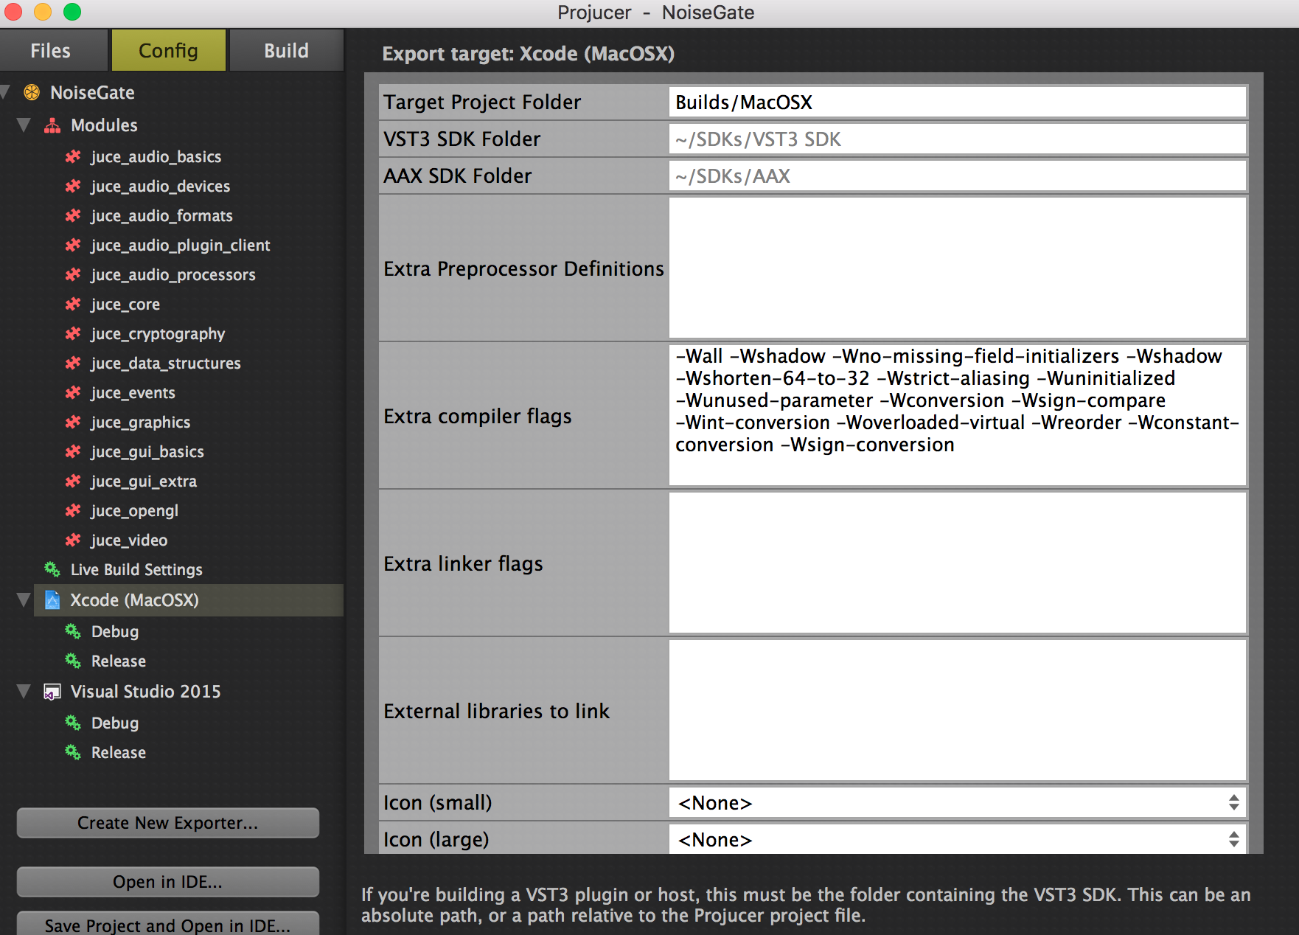Click the Visual Studio Debug gear icon

point(73,723)
